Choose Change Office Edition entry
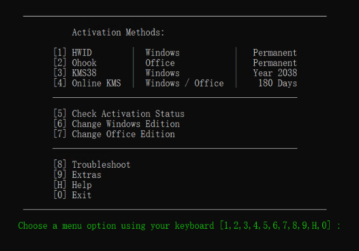This screenshot has width=359, height=251. pos(114,134)
